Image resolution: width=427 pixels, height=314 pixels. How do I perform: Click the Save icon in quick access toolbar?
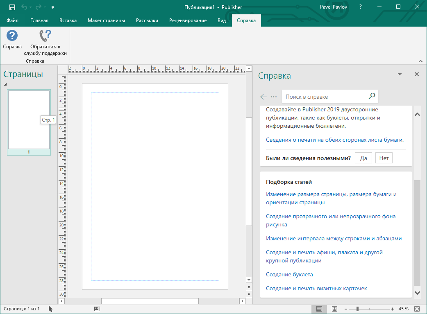pyautogui.click(x=12, y=7)
